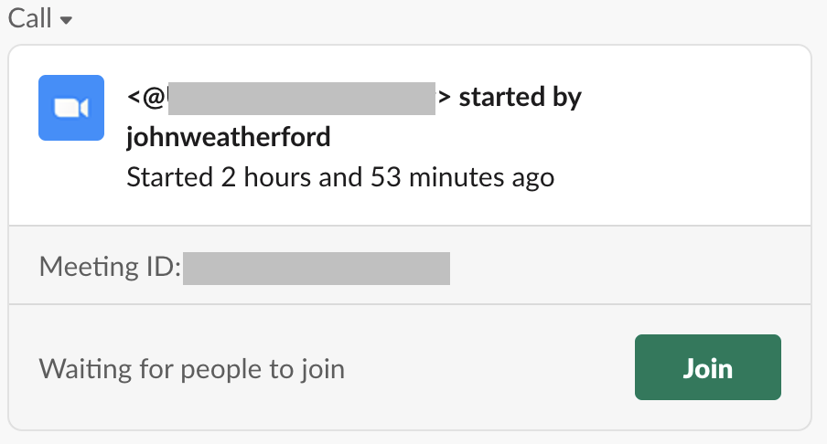Expand the Call dropdown arrow
Image resolution: width=827 pixels, height=444 pixels.
pyautogui.click(x=66, y=20)
